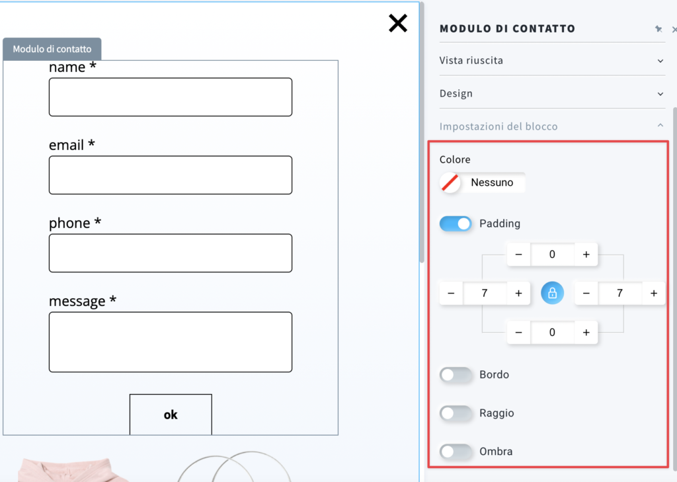Submit the form with ok button
The image size is (677, 482).
(171, 415)
